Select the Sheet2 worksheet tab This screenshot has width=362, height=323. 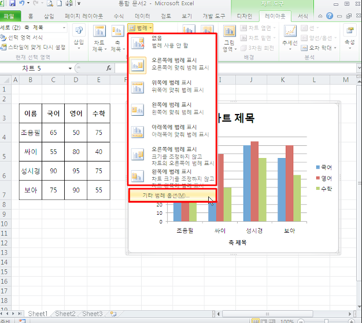coord(65,314)
